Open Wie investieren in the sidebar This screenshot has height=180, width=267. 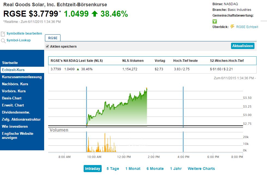[15, 127]
